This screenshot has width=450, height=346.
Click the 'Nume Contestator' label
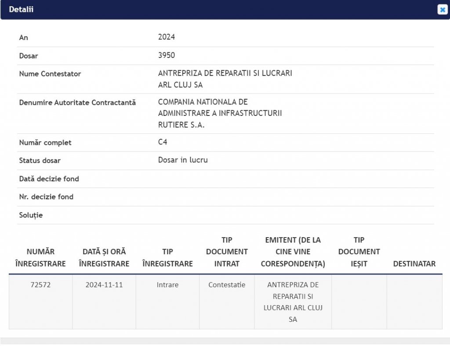(x=50, y=74)
